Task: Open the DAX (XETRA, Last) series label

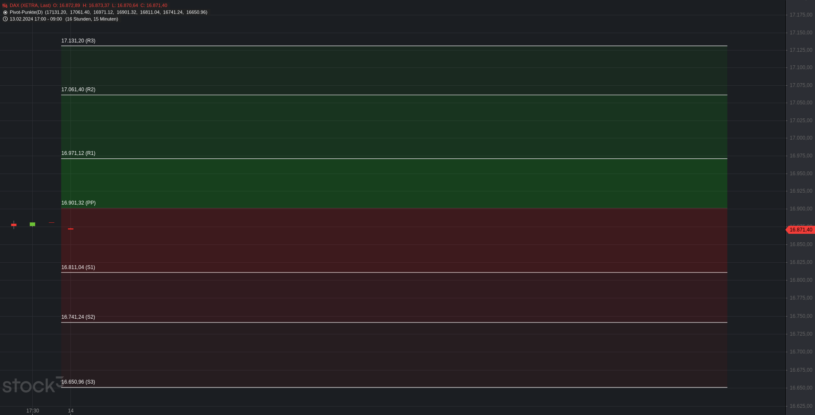Action: (x=30, y=6)
